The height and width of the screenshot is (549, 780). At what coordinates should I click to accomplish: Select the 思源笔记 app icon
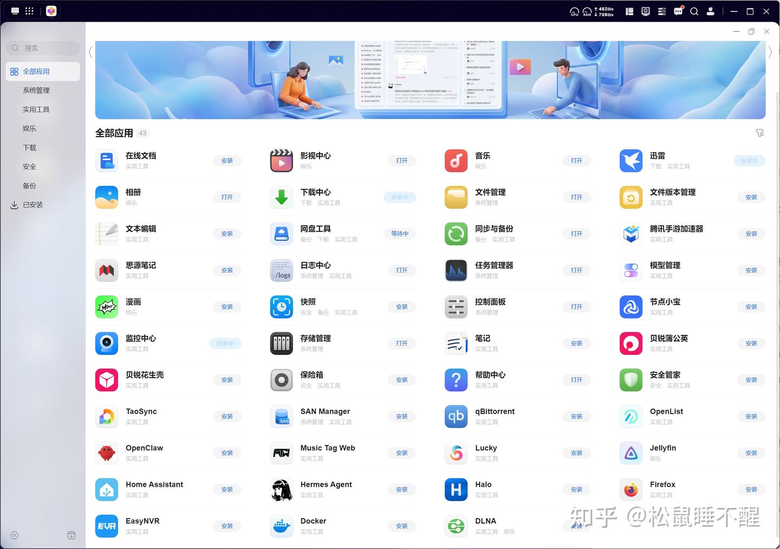point(107,270)
